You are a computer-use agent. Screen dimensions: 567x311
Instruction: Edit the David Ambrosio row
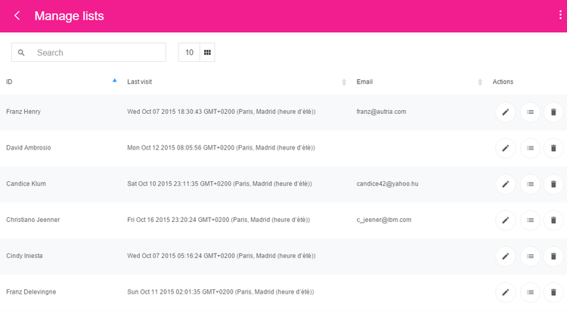click(x=506, y=148)
